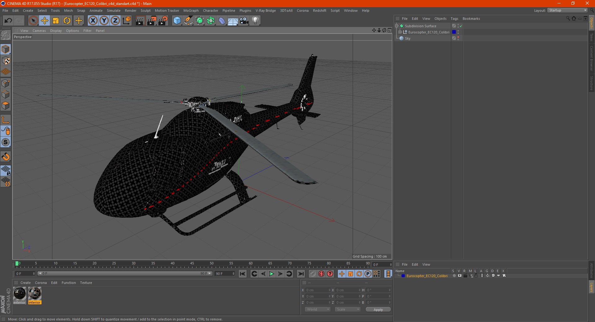
Task: Click the 90 F end frame field
Action: pyautogui.click(x=225, y=274)
